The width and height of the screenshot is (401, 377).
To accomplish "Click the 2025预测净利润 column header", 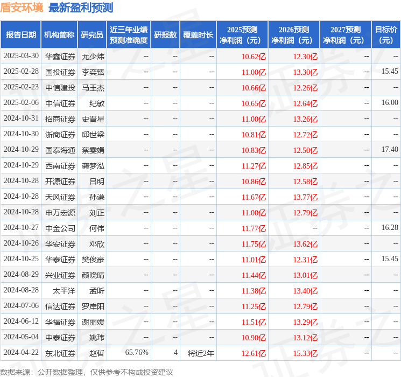I will pos(242,35).
